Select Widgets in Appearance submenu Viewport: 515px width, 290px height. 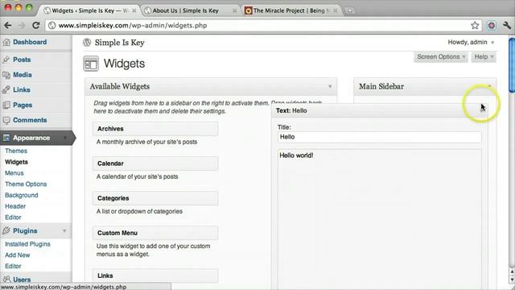16,162
